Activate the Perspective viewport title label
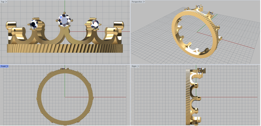 coord(137,2)
